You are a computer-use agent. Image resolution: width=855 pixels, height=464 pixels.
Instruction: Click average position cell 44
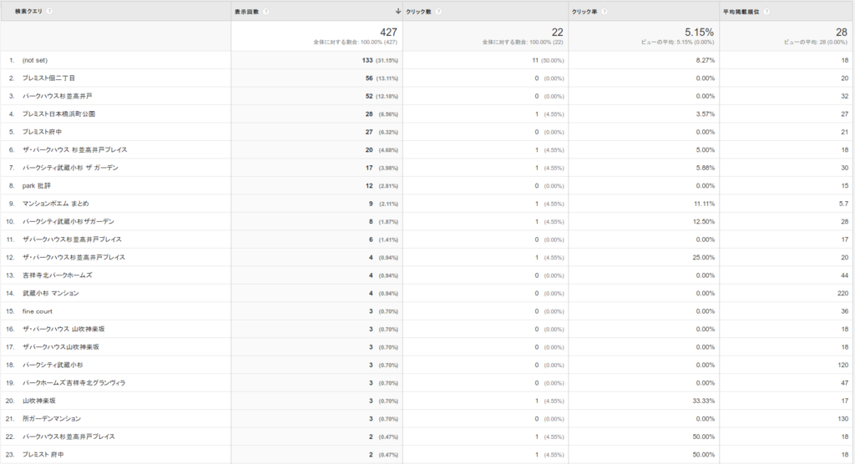click(x=845, y=275)
